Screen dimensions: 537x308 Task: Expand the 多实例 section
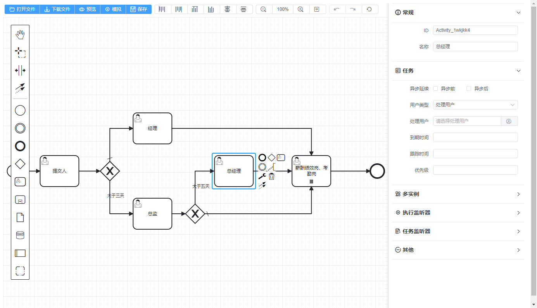pos(518,194)
